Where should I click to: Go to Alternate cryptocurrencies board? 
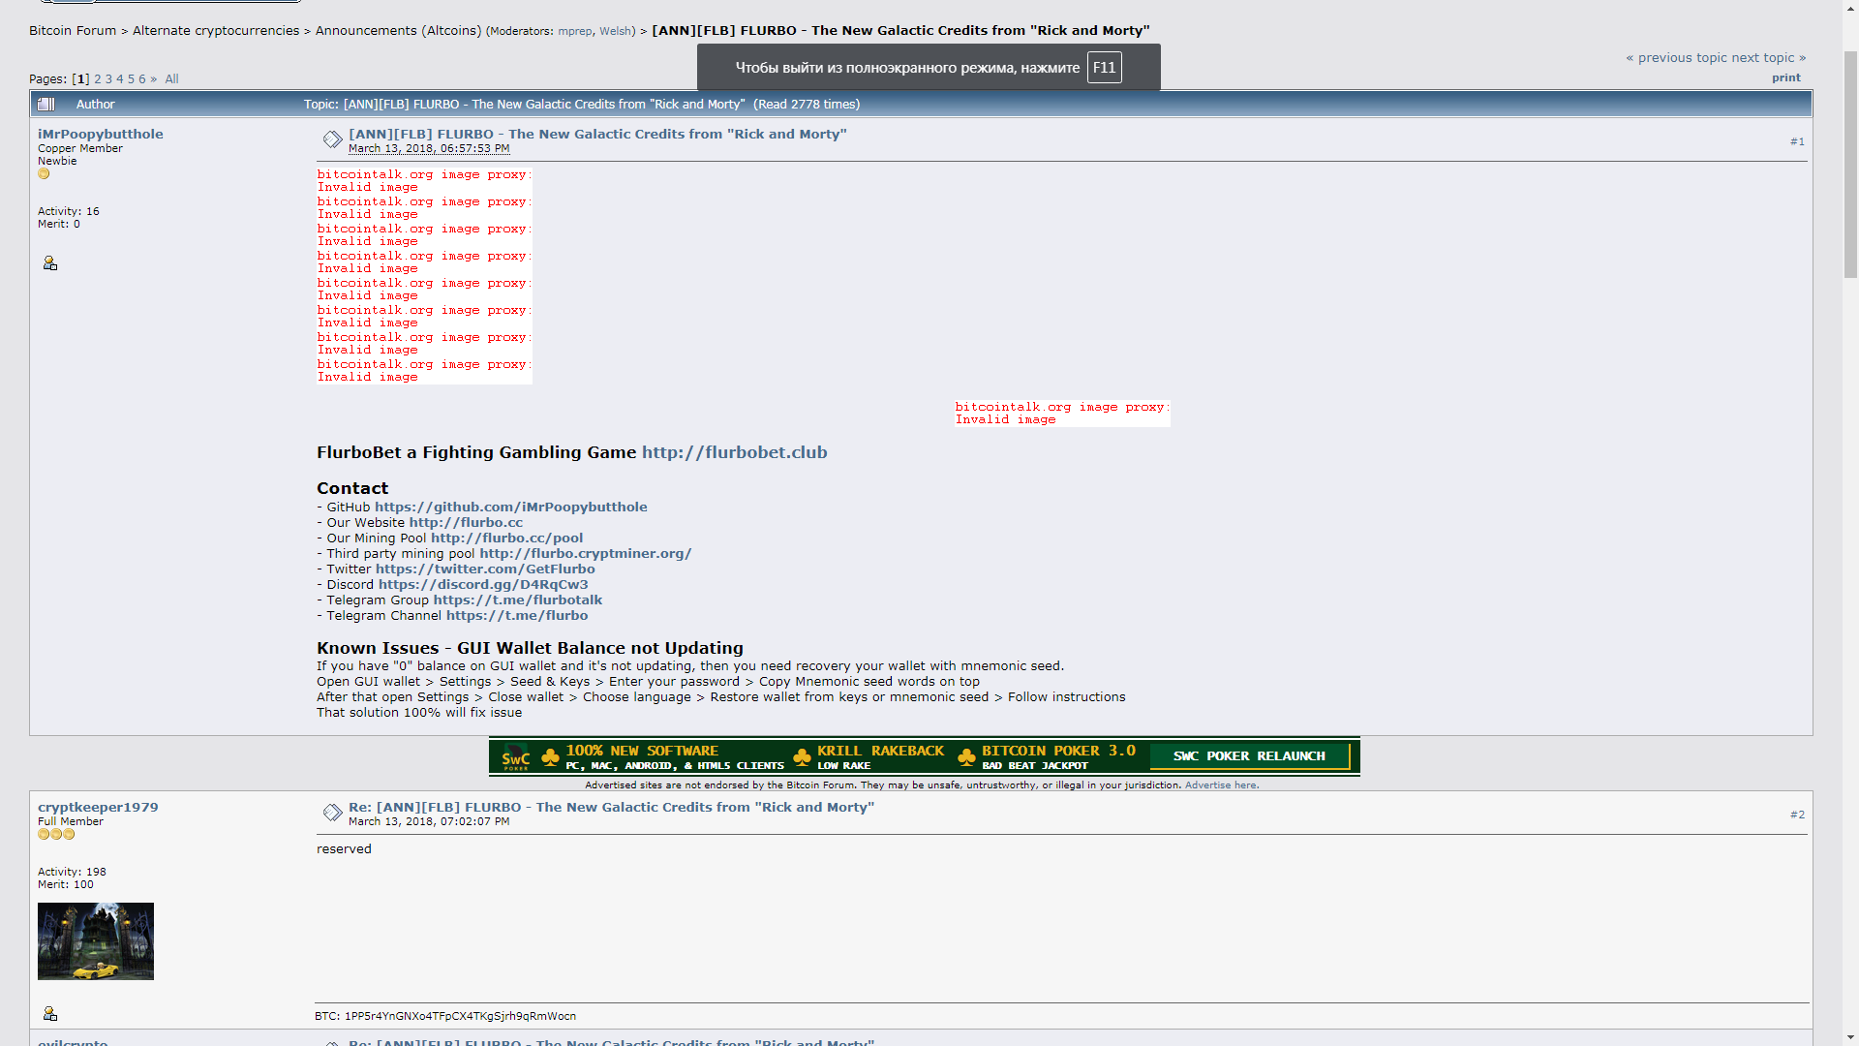[216, 31]
